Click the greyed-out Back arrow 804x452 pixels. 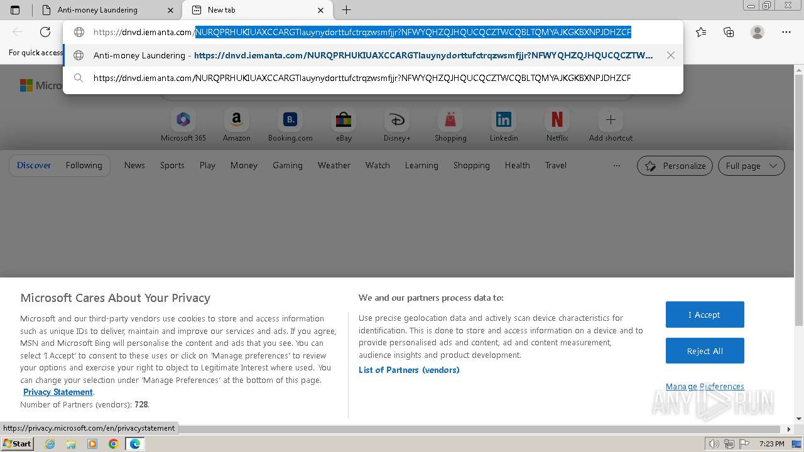(x=18, y=32)
